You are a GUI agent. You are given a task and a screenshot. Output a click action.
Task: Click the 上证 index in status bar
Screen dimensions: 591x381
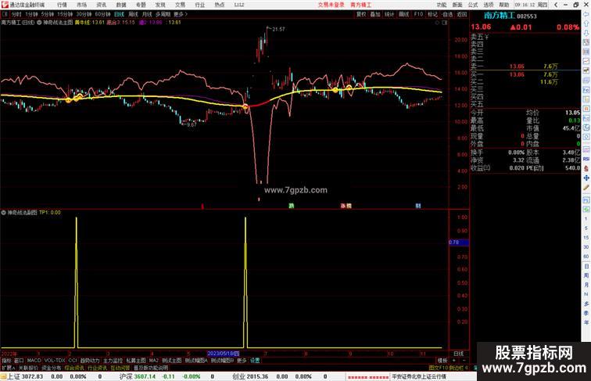26,376
